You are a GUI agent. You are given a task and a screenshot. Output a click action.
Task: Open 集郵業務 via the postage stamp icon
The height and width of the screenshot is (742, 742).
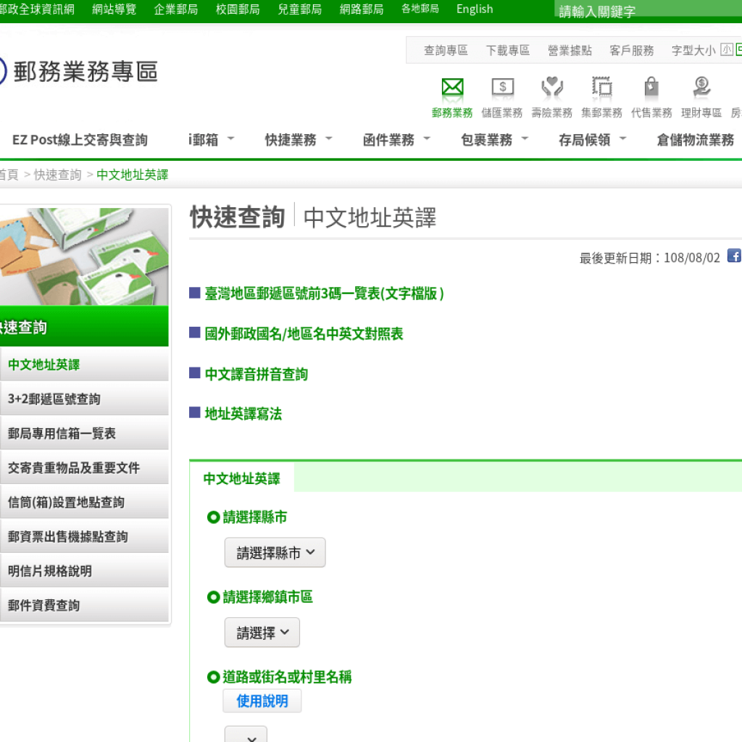pyautogui.click(x=601, y=88)
